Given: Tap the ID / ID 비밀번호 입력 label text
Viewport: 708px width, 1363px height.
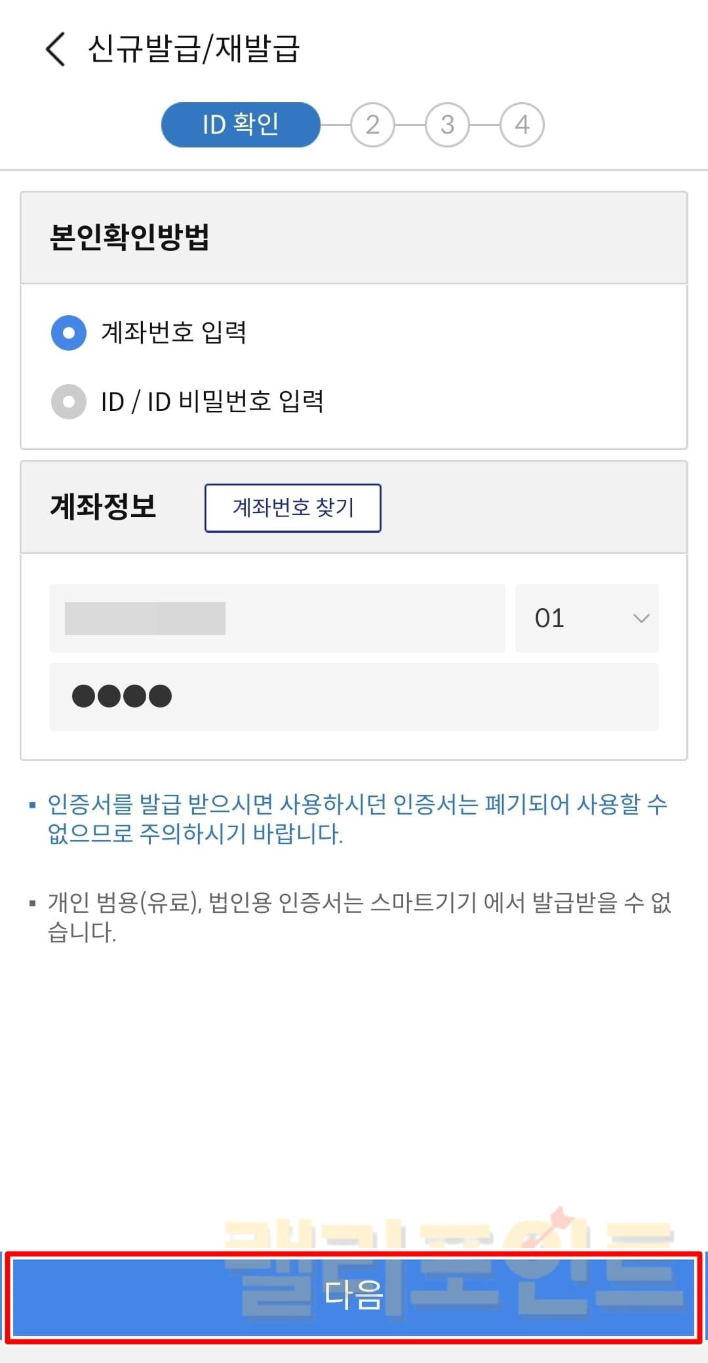Looking at the screenshot, I should [x=212, y=402].
